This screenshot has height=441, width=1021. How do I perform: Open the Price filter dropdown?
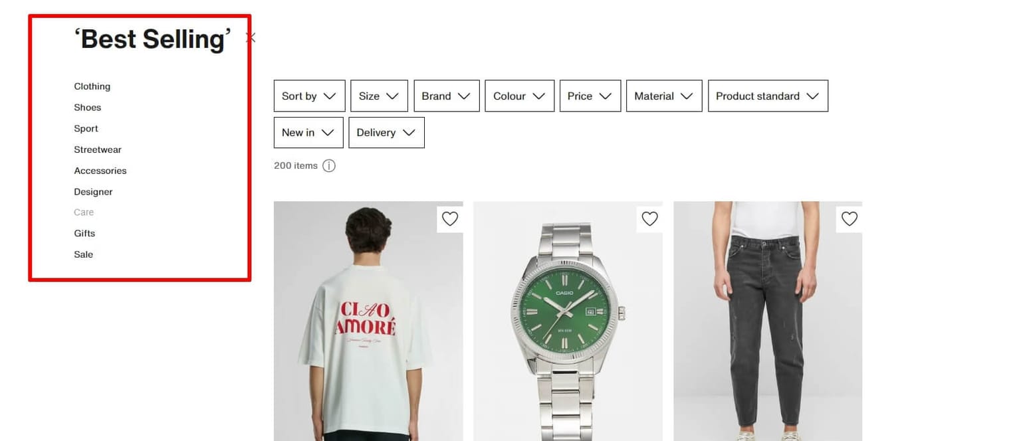pos(590,96)
